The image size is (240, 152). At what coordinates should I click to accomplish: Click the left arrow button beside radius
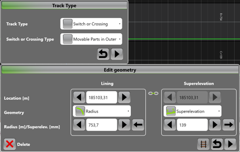tap(138, 125)
